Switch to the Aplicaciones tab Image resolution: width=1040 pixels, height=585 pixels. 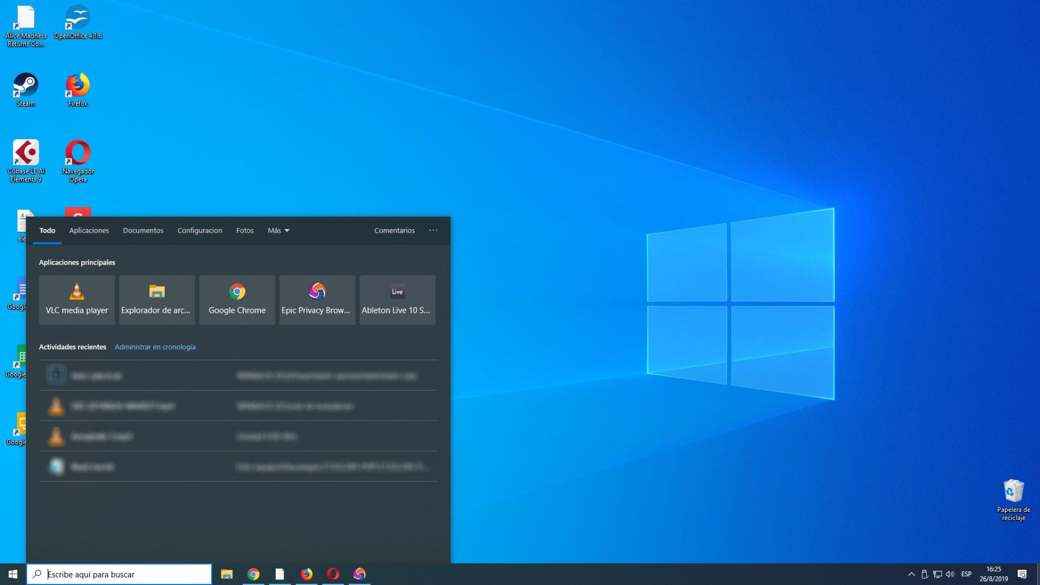point(89,231)
